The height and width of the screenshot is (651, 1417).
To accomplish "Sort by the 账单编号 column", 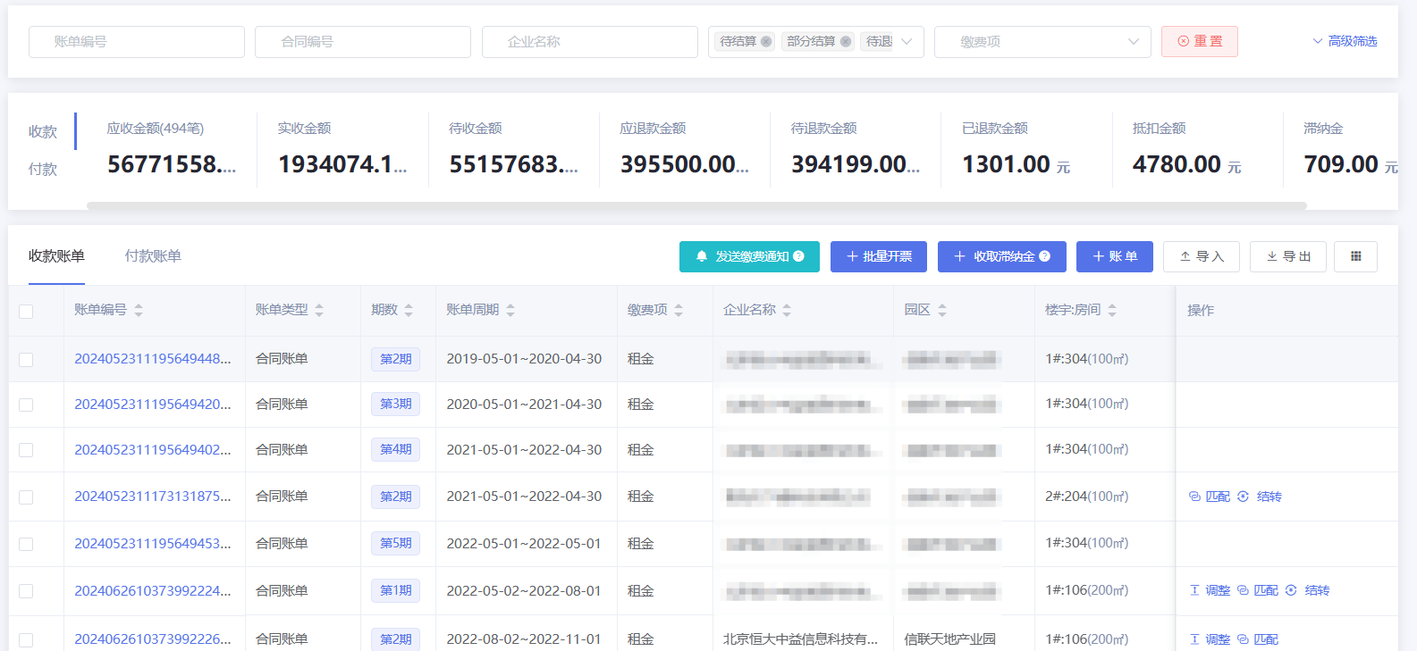I will pos(139,310).
